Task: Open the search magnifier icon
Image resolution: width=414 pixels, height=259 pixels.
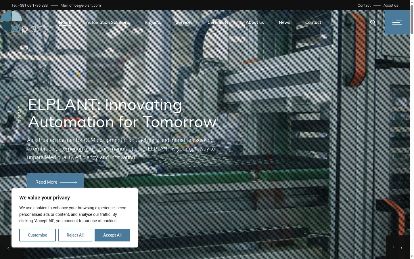Action: coord(373,22)
